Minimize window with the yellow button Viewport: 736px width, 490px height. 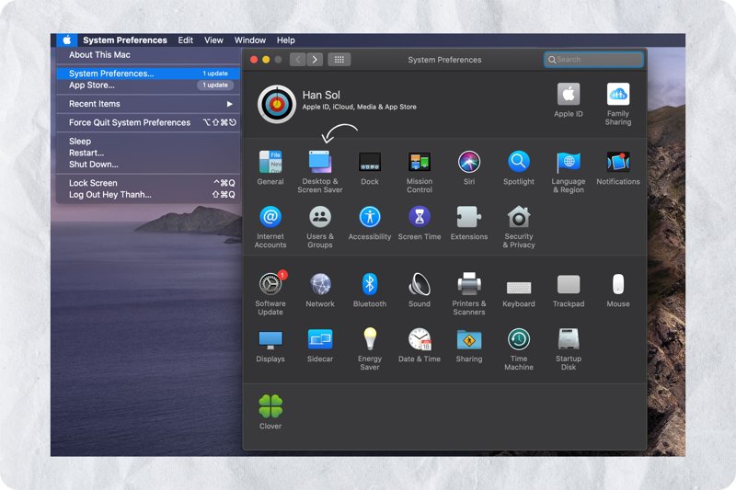point(266,60)
